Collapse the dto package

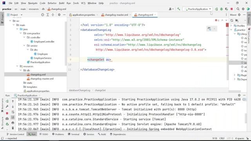tap(28, 50)
